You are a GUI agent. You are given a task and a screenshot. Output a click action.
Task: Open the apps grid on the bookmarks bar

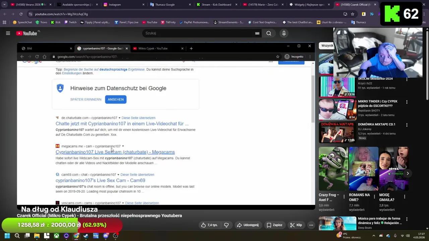[x=4, y=22]
